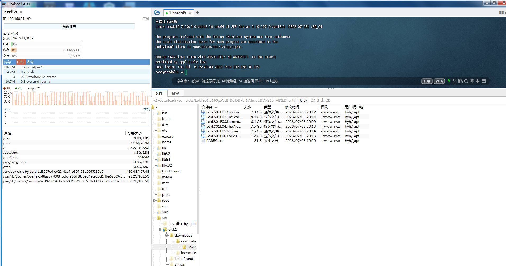Collapse the srv folder node
This screenshot has height=266, width=506.
(154, 218)
